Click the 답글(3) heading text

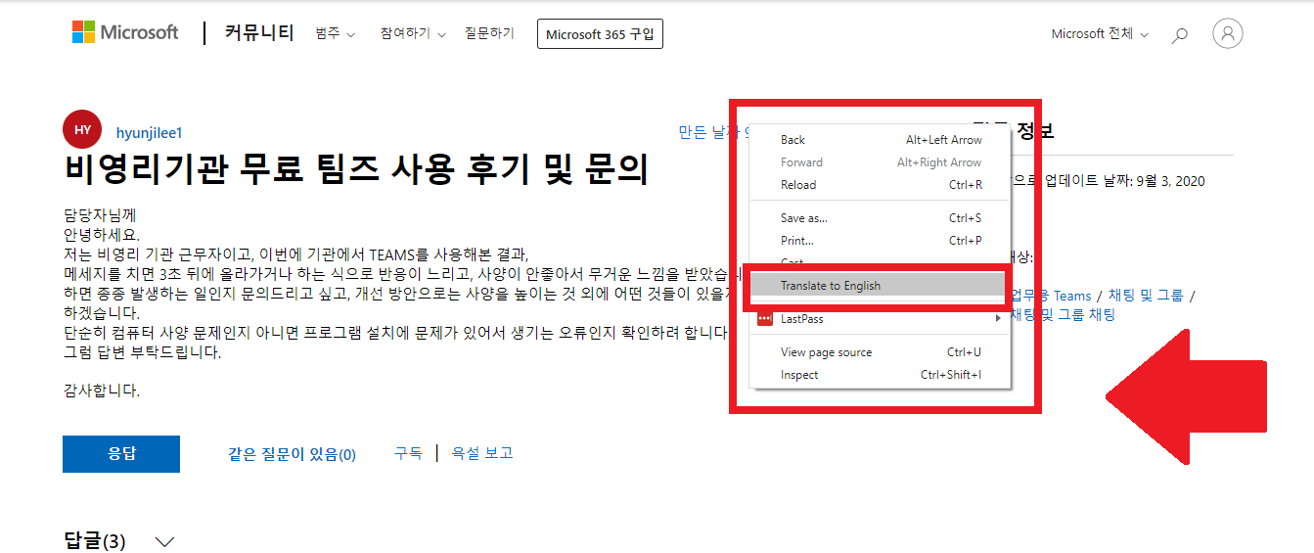pyautogui.click(x=95, y=541)
